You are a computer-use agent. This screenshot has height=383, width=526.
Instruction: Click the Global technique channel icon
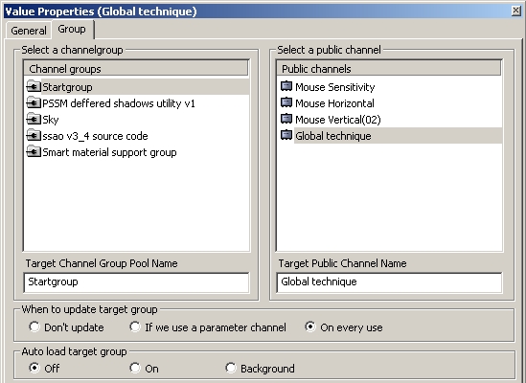click(x=286, y=136)
